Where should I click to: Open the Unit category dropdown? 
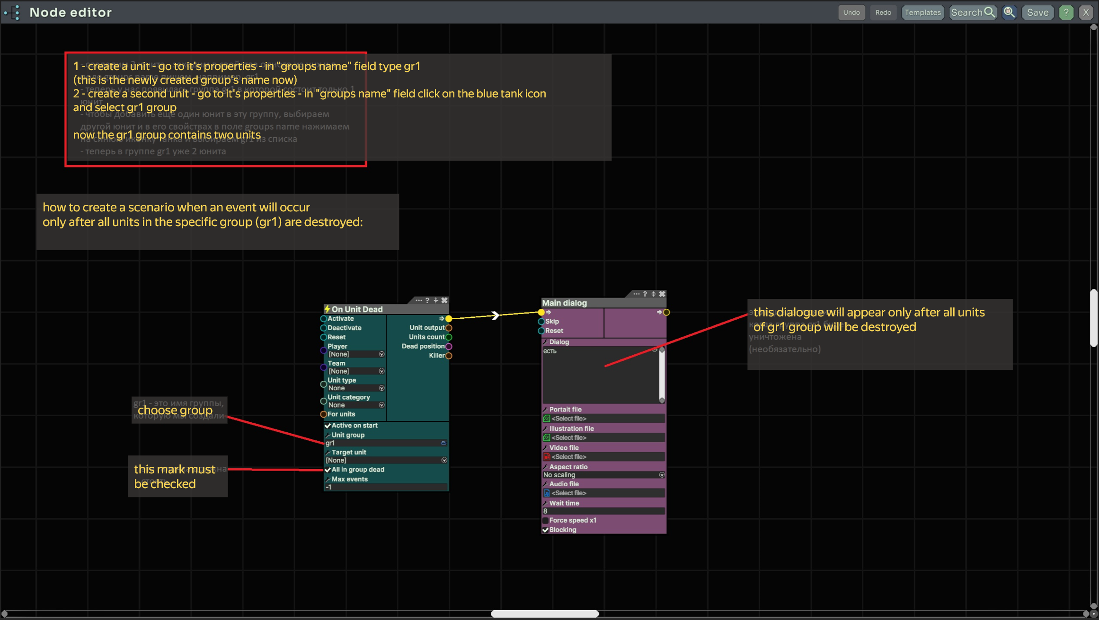point(381,405)
